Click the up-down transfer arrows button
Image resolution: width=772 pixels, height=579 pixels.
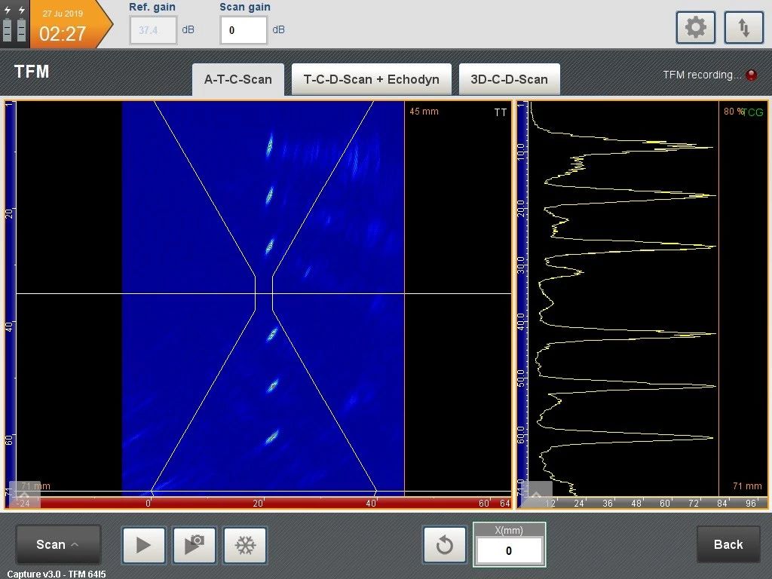743,29
